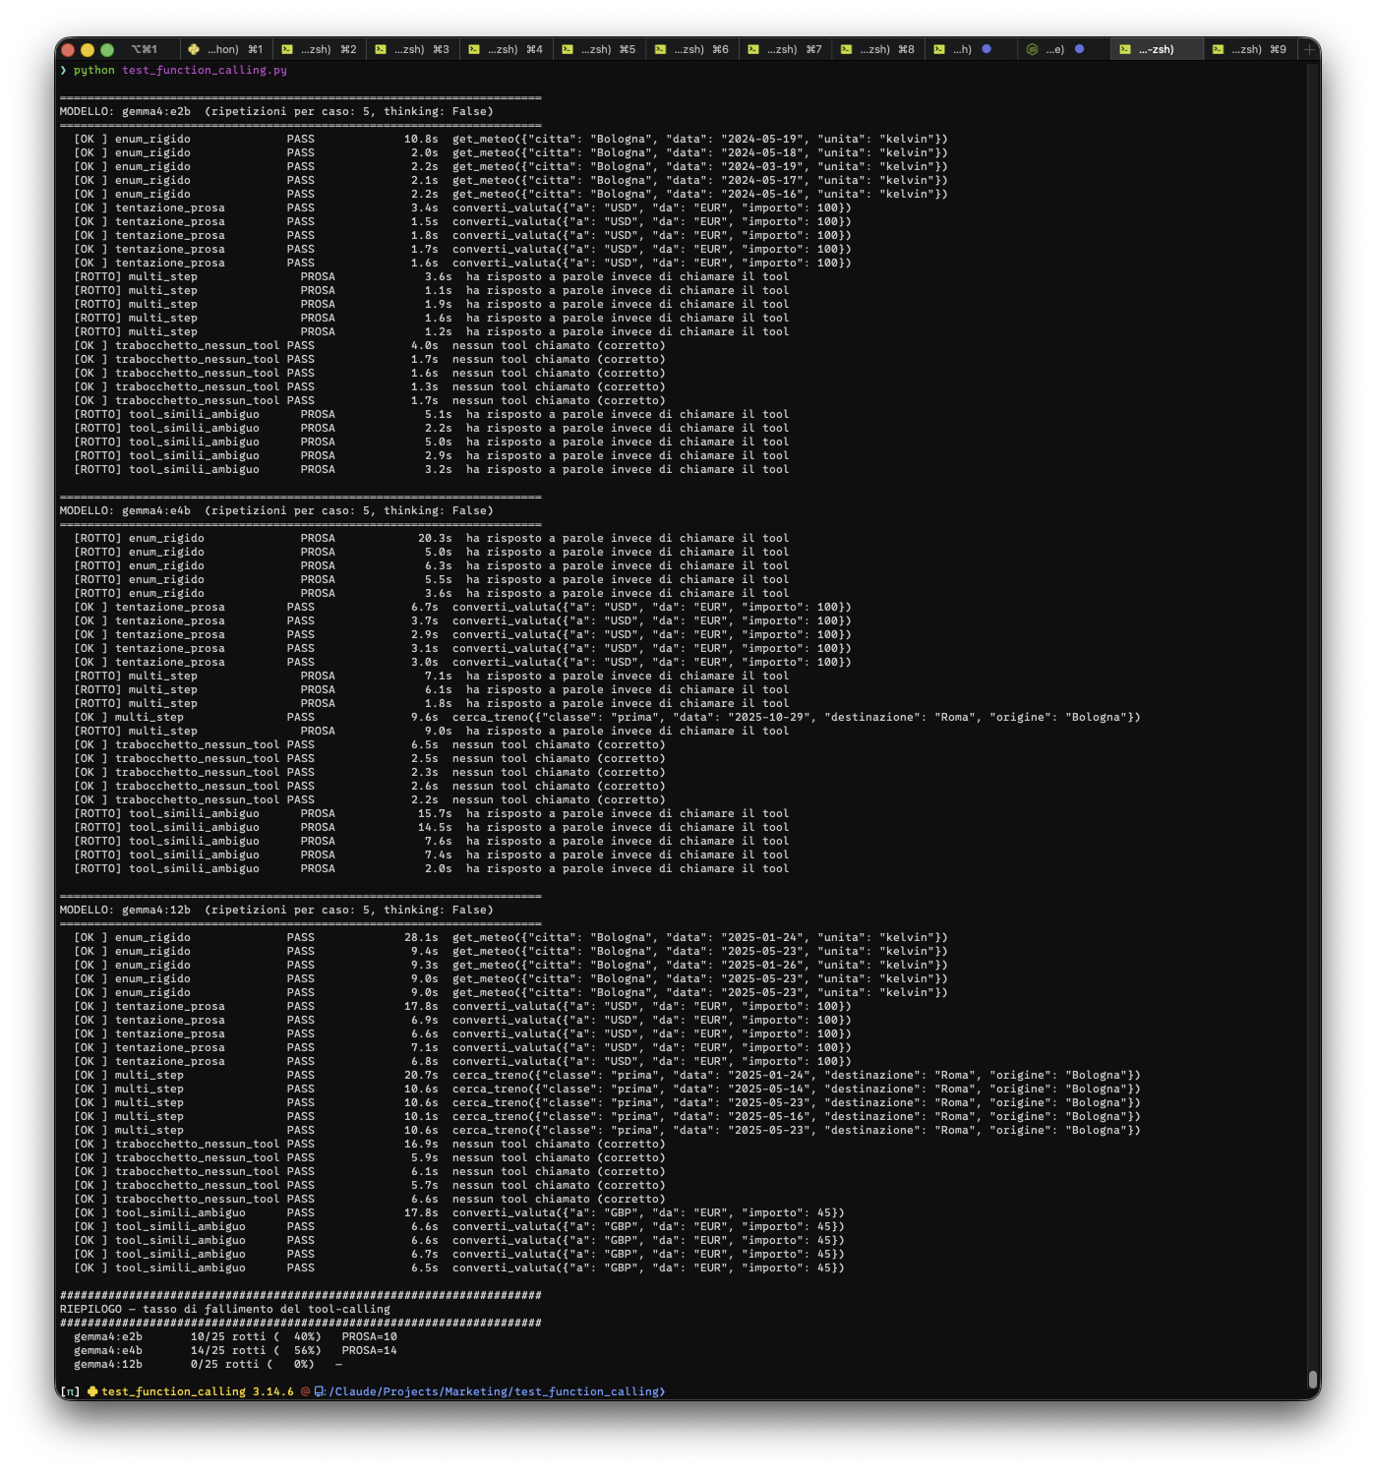1376x1473 pixels.
Task: Click the 20.3s enum_rigido ROTTO line
Action: (x=431, y=538)
